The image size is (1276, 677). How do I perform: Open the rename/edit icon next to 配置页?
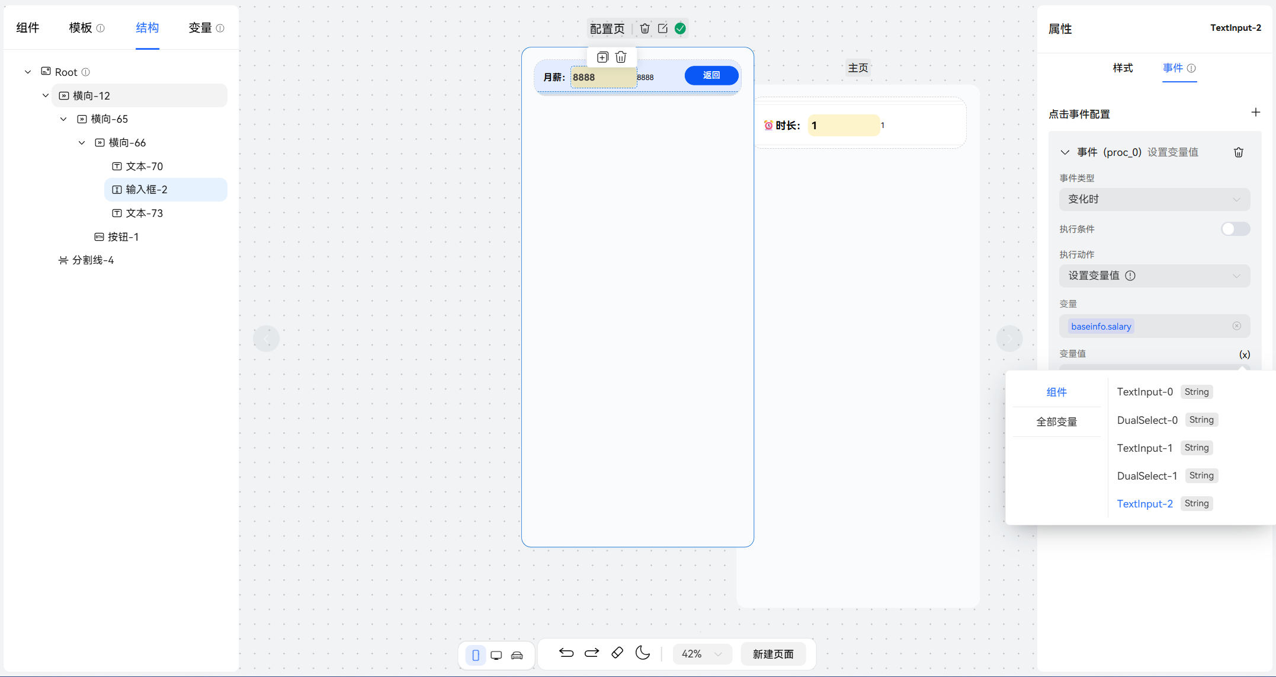point(662,28)
